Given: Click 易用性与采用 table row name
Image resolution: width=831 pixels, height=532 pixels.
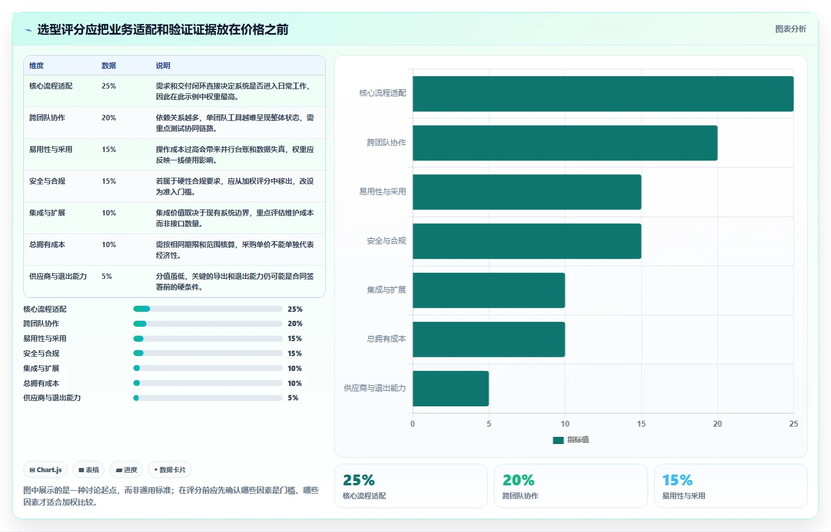Looking at the screenshot, I should (x=51, y=150).
